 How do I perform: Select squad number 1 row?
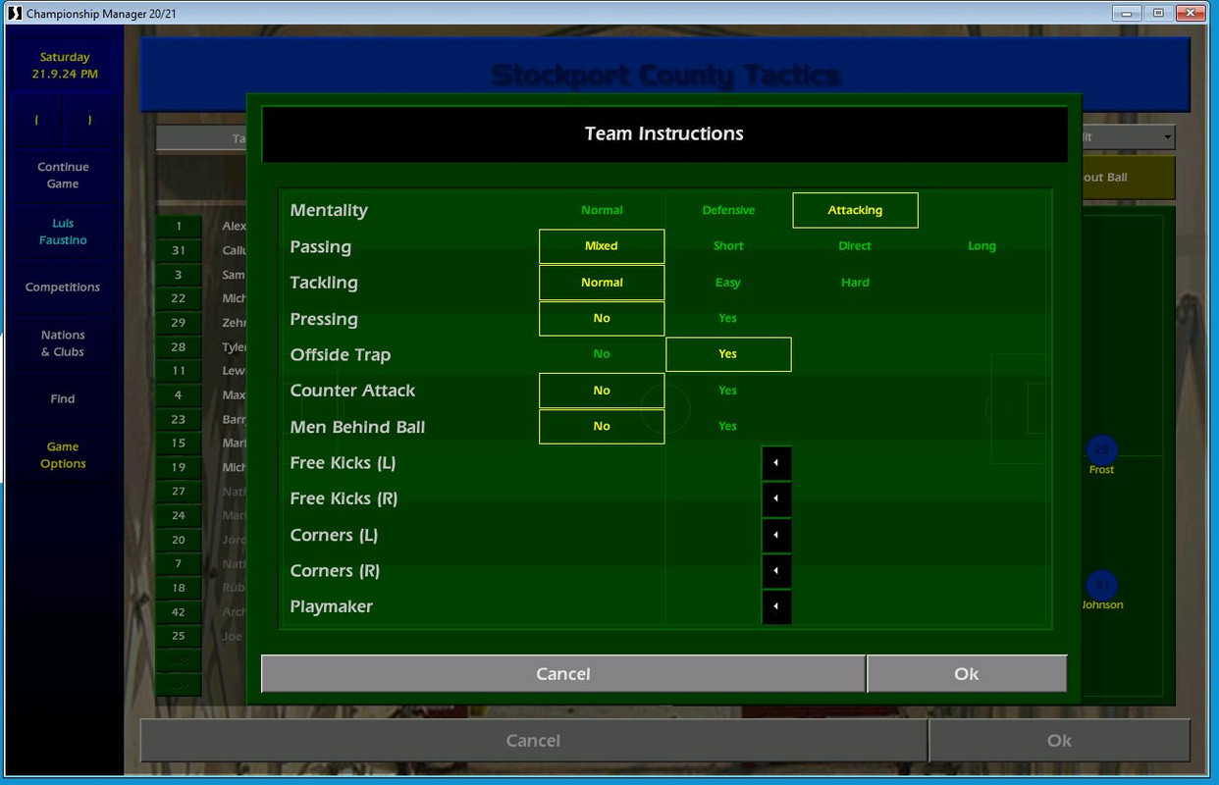point(179,227)
